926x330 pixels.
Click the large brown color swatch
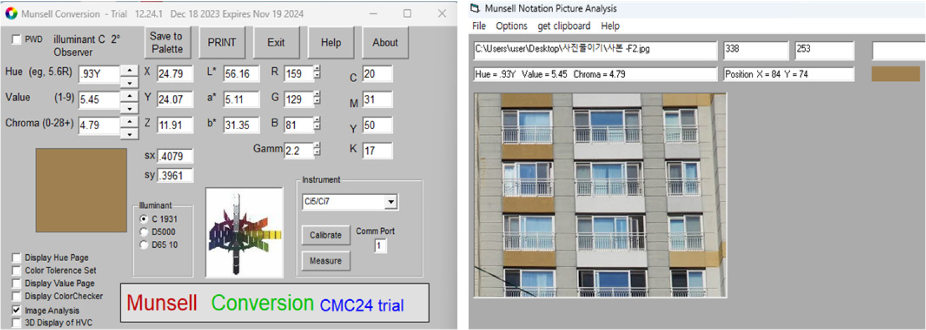click(81, 190)
